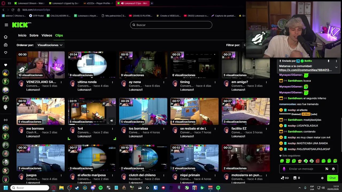Viewport: 342px width, 192px height.
Task: Open the OTP Padel bookmark
Action: [x=36, y=16]
